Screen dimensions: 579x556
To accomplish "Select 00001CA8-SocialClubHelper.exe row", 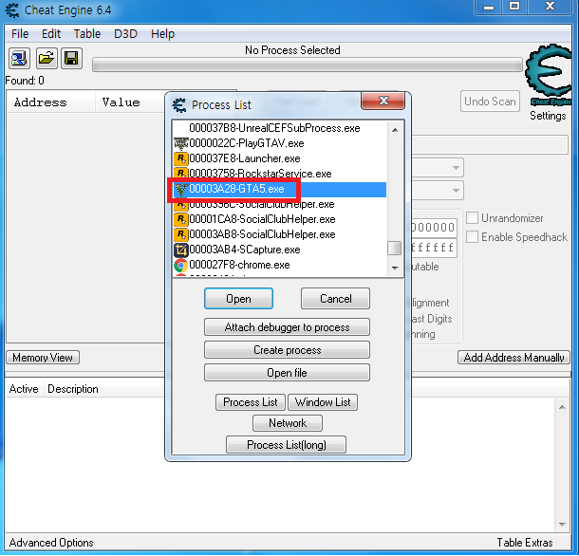I will tap(279, 219).
